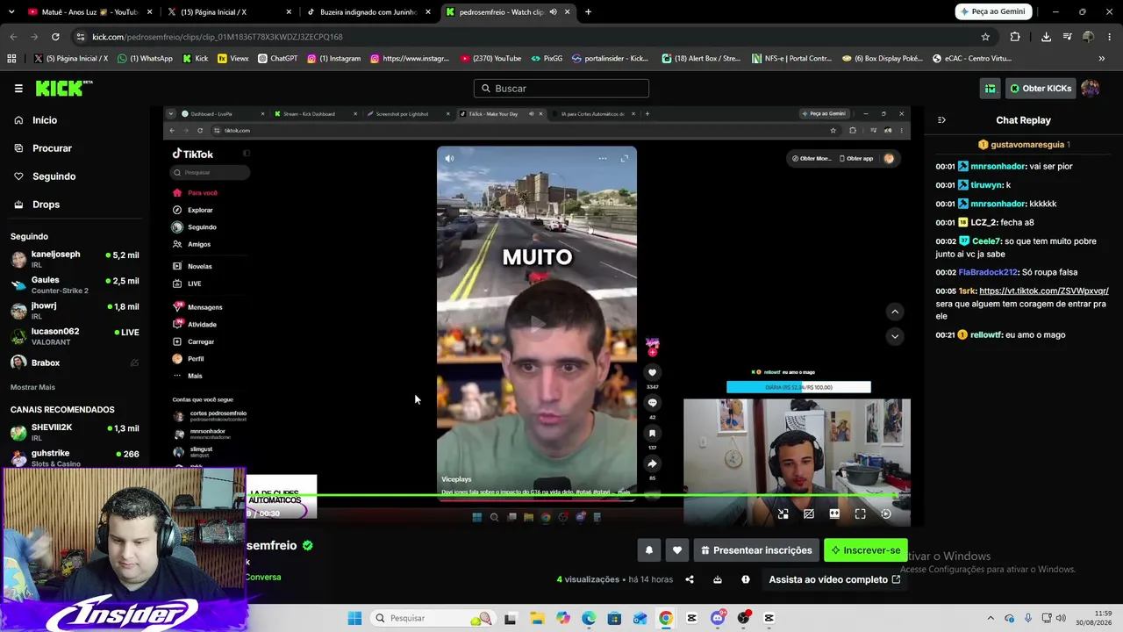Reload the page in Chrome

[x=55, y=37]
